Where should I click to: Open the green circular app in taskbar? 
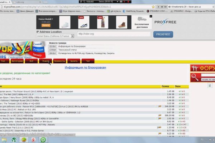pos(43,139)
